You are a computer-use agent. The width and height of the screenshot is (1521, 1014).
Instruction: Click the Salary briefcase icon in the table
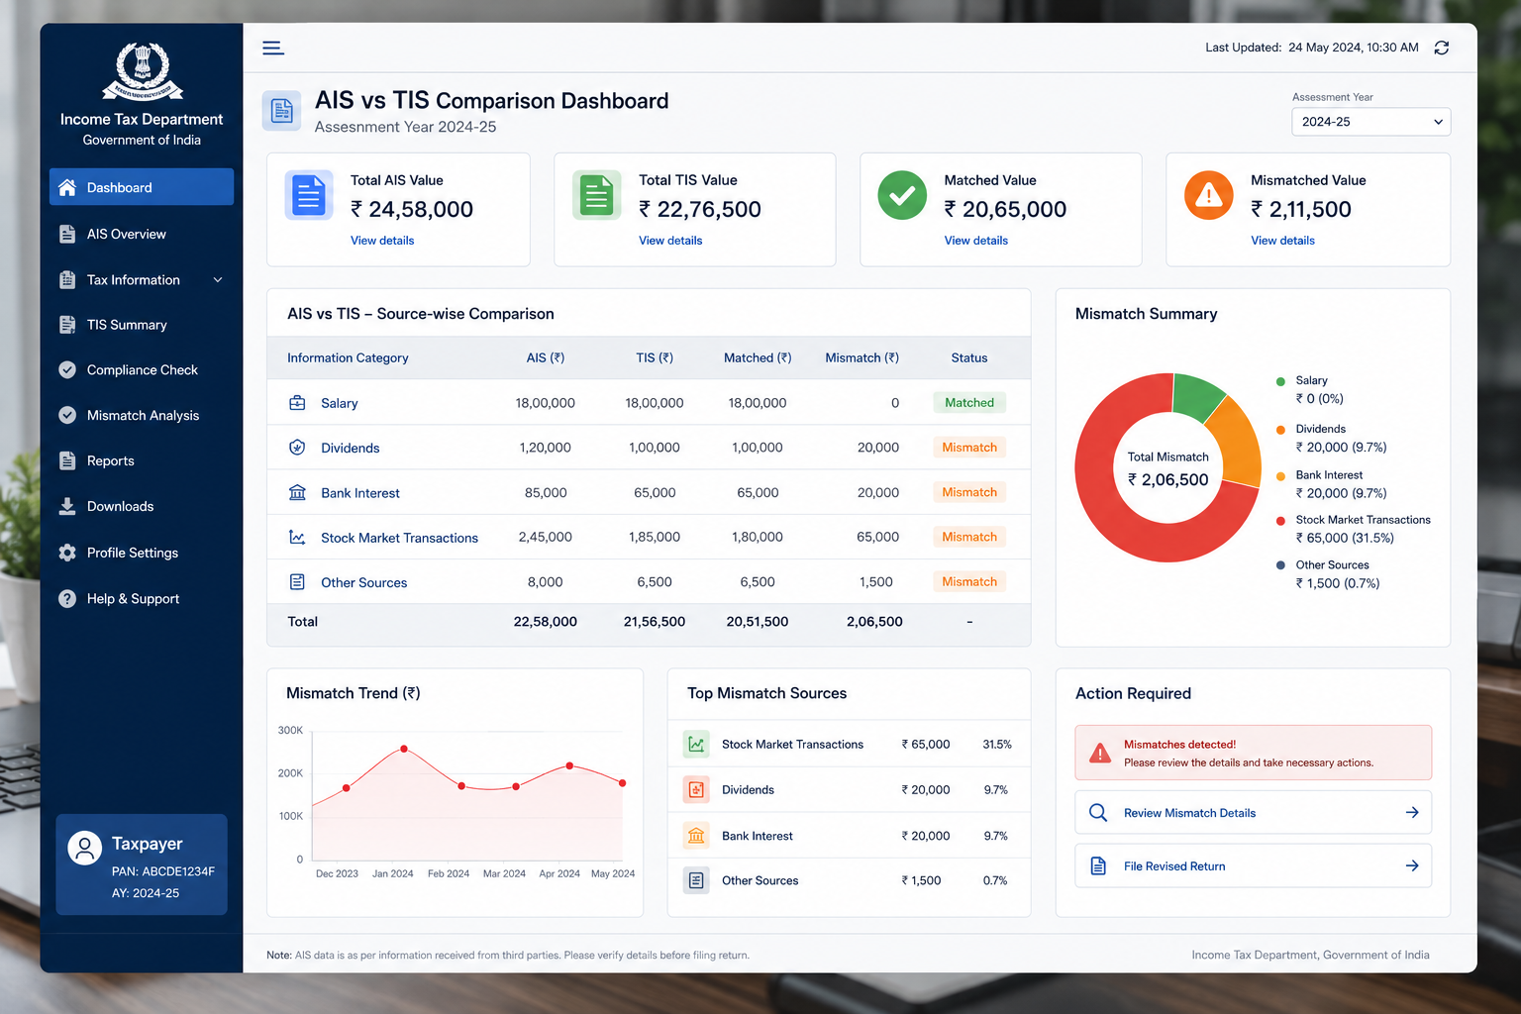[x=297, y=403]
